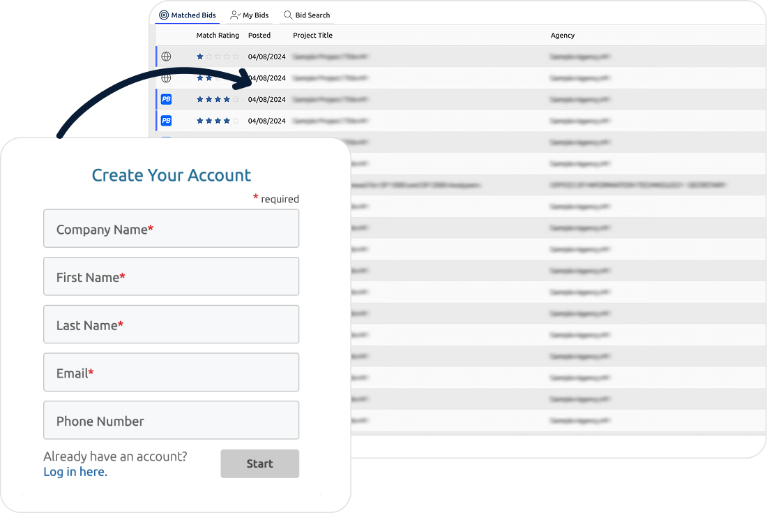
Task: Click the Start button
Action: click(260, 463)
